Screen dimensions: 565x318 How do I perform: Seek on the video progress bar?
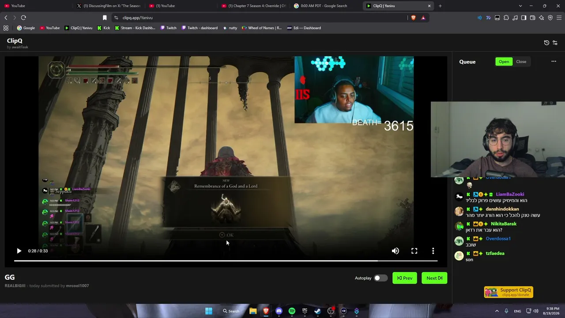click(x=226, y=261)
